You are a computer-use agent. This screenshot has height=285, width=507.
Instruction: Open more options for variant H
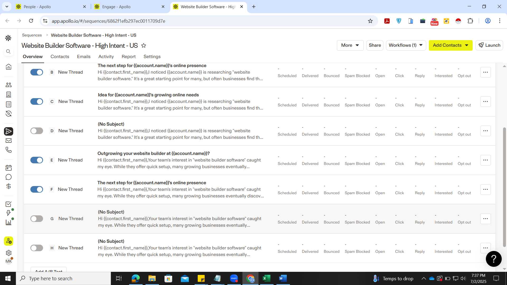click(x=485, y=248)
